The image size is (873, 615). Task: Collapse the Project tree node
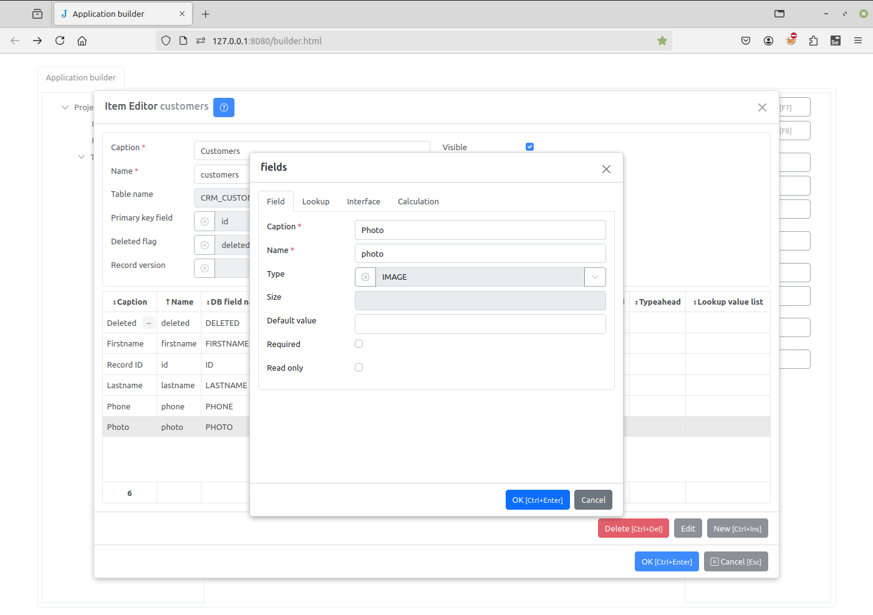pos(65,108)
